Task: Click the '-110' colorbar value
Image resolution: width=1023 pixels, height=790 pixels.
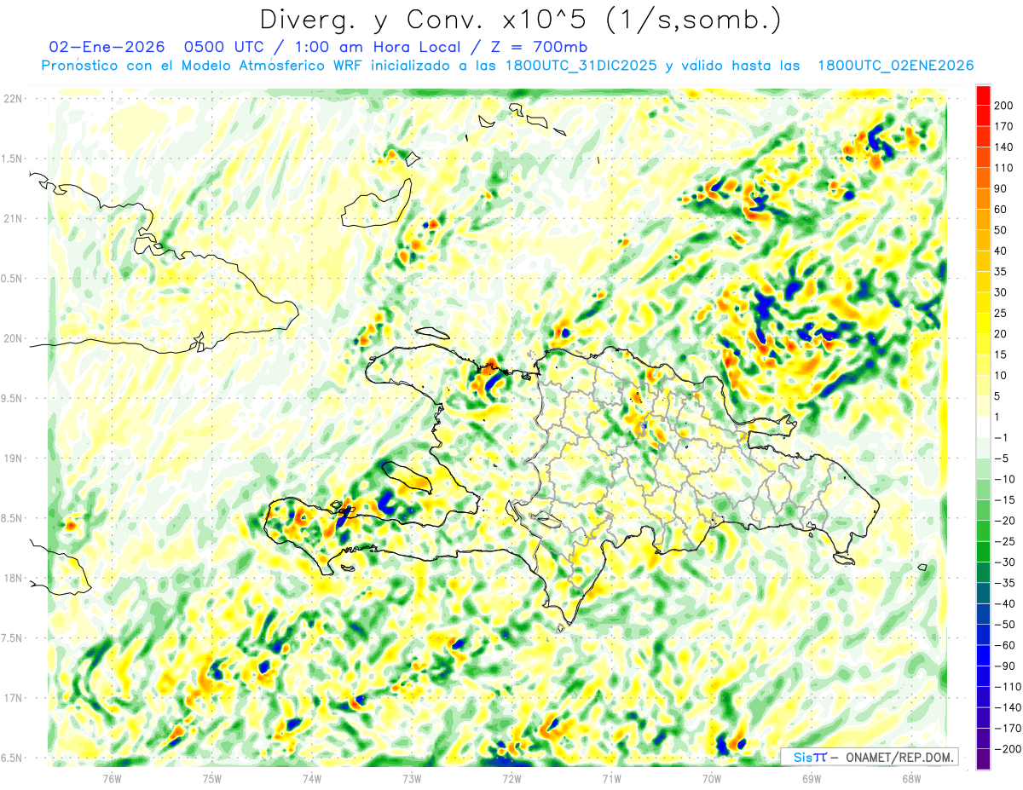Action: pos(1008,688)
